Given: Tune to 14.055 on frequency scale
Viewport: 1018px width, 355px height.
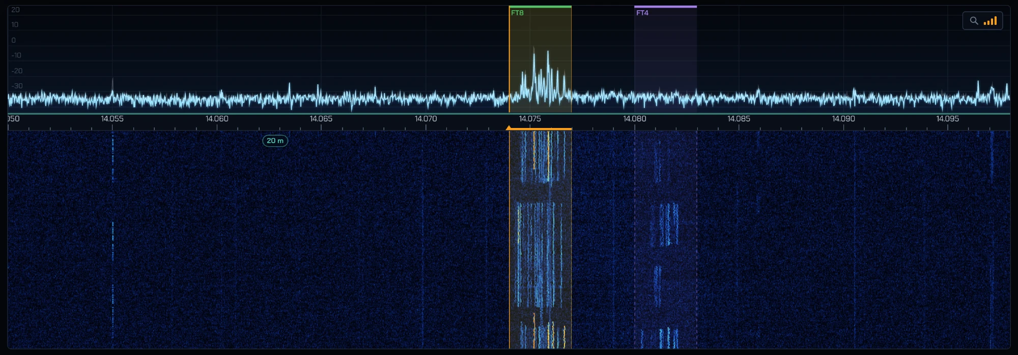Looking at the screenshot, I should [x=112, y=119].
